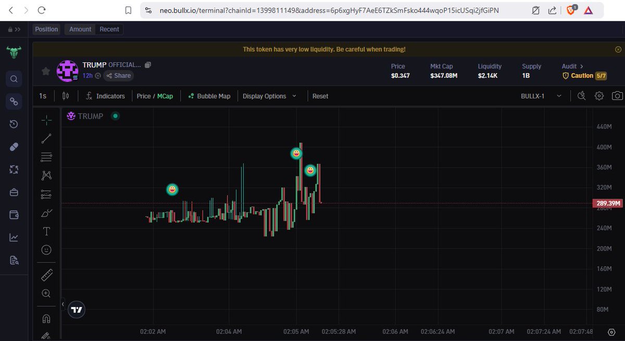Viewport: 625px width, 341px height.
Task: Copy the TRUMP token address
Action: (148, 65)
